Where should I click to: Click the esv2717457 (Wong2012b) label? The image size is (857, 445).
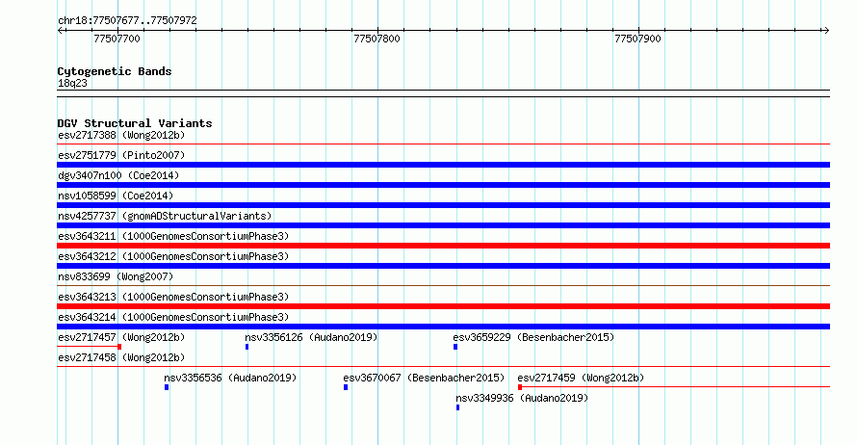(121, 337)
